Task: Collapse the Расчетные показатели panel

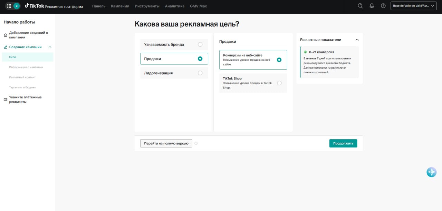Action: pos(357,40)
